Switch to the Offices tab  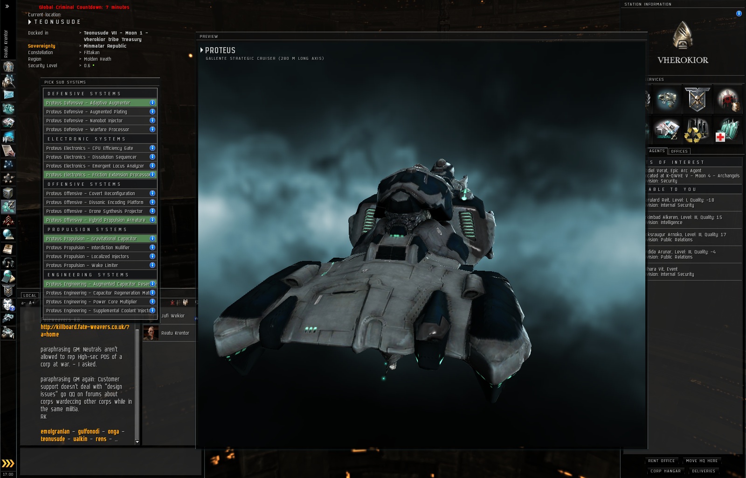pos(679,151)
